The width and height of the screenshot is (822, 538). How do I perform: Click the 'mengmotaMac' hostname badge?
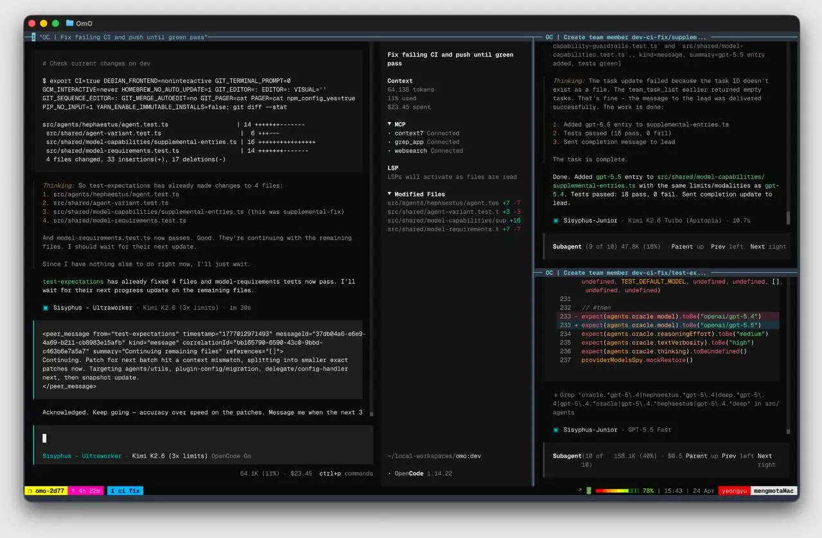(774, 490)
